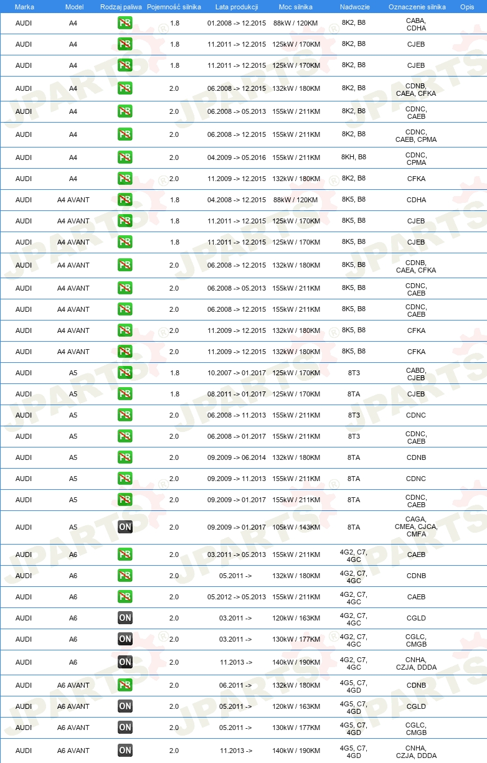Image resolution: width=487 pixels, height=763 pixels.
Task: Select the body cell '8KH, B8'
Action: [x=354, y=157]
